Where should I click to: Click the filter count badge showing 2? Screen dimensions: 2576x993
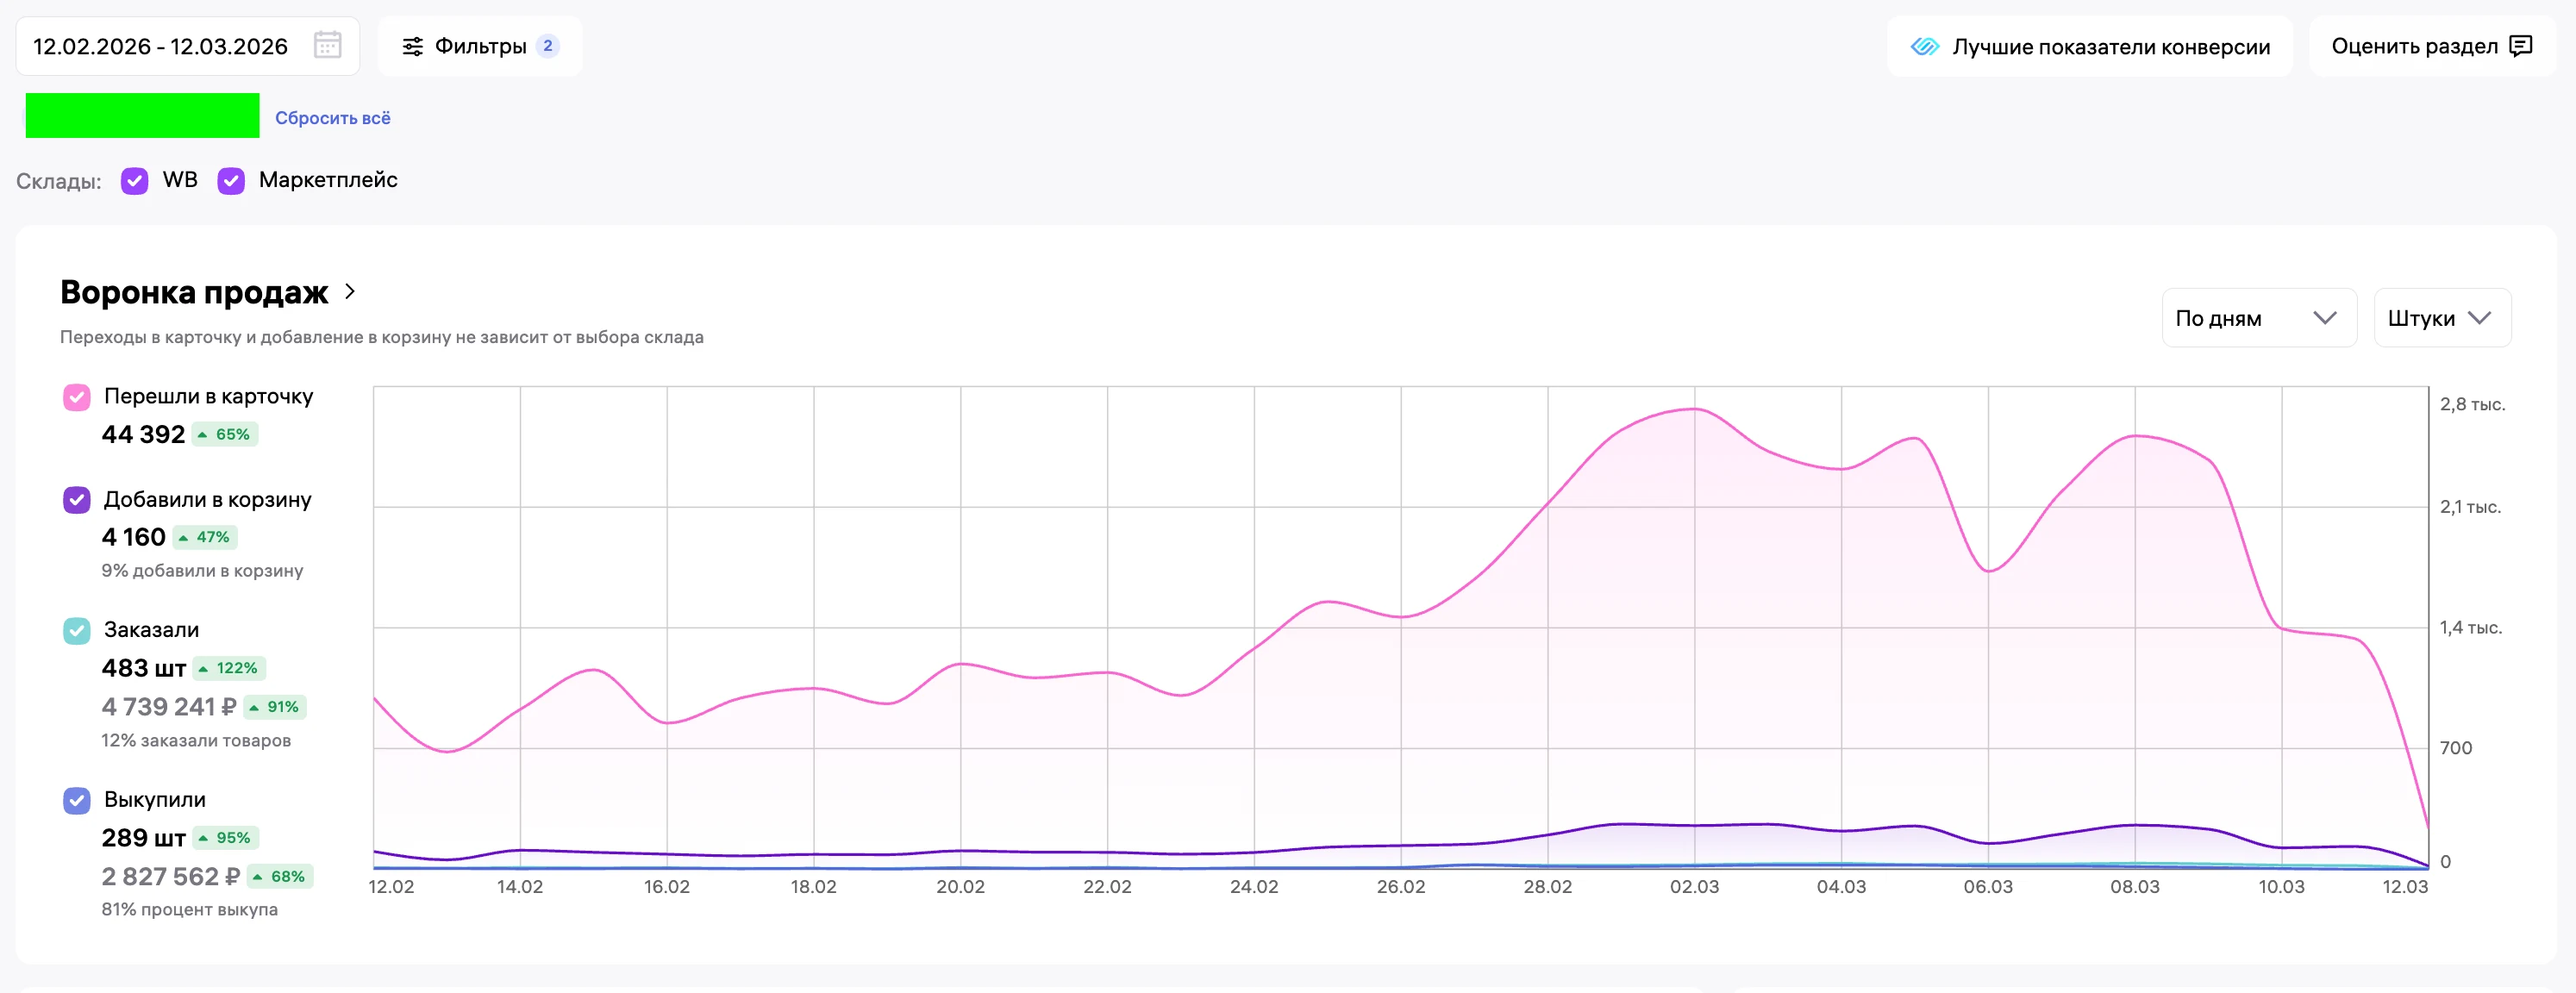[547, 46]
